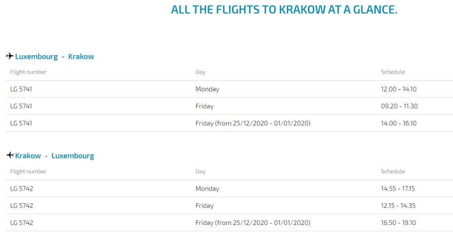Select the LG 5742 Monday flight number
This screenshot has height=239, width=453.
(22, 188)
